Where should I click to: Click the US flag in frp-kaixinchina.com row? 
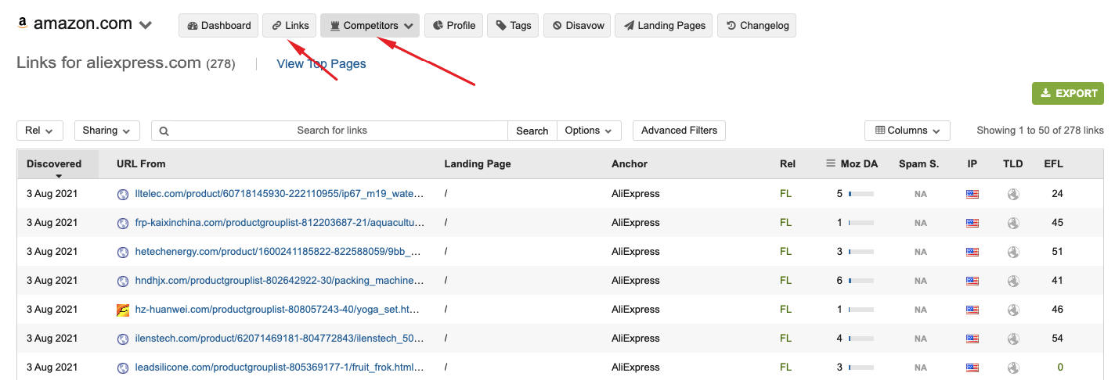[x=972, y=223]
